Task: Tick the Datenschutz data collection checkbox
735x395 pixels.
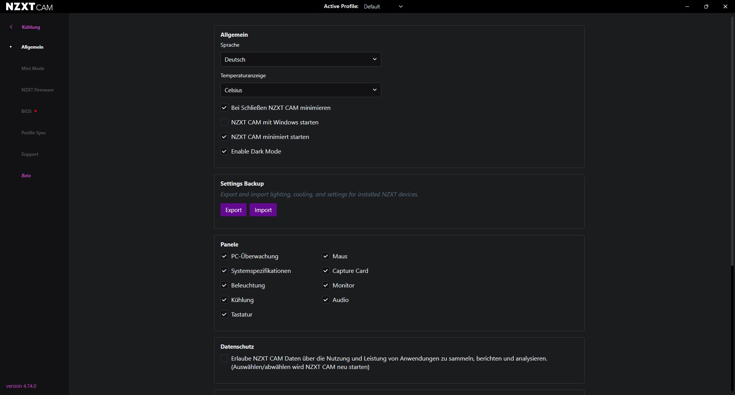Action: pos(224,359)
